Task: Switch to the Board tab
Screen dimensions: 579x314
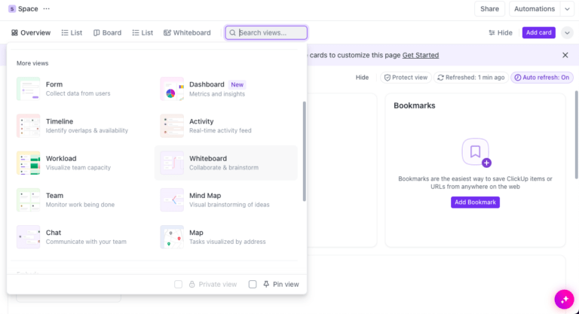Action: coord(107,32)
